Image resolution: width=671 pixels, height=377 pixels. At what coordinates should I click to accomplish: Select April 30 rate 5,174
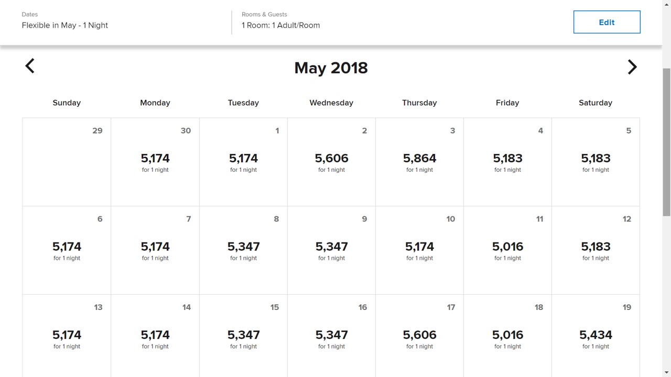click(x=155, y=162)
